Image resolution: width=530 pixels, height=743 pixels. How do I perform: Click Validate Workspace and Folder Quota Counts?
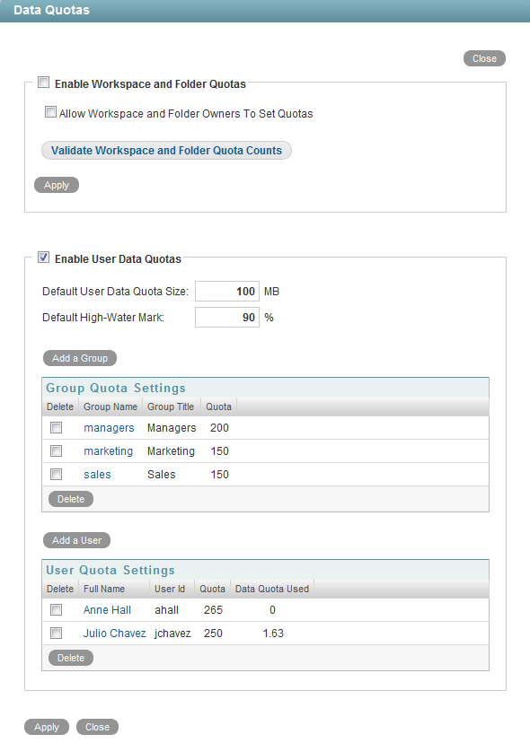click(166, 150)
